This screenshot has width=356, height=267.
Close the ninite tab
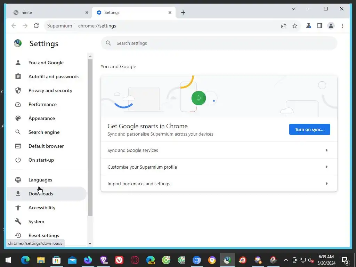click(x=87, y=13)
